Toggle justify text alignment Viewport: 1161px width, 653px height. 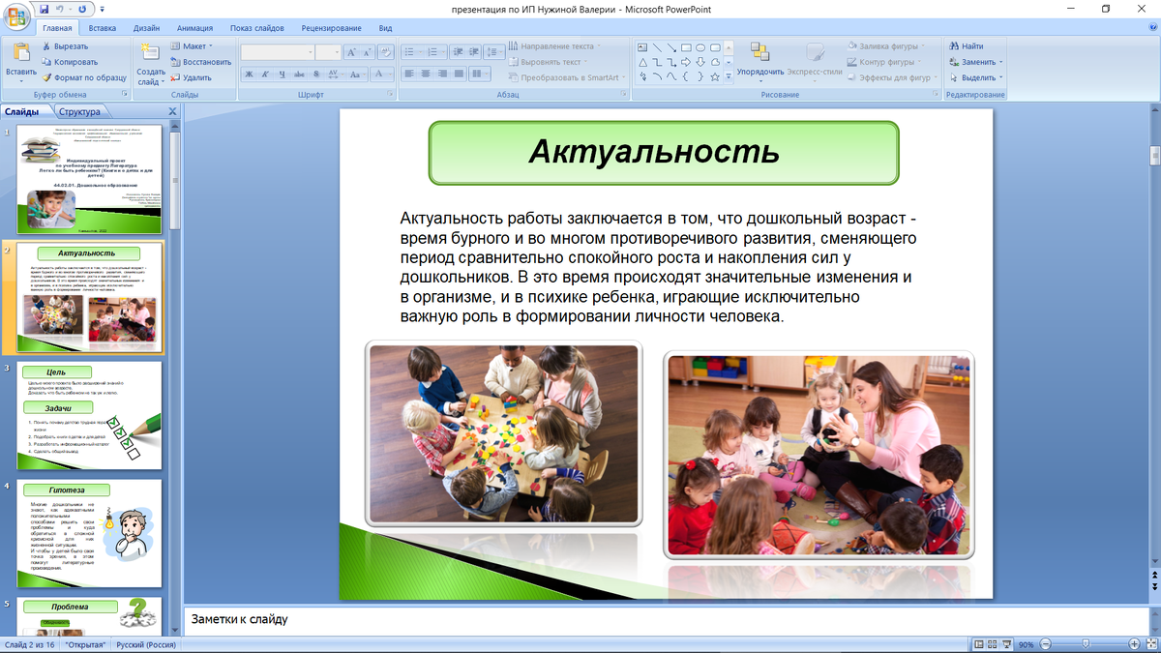coord(459,74)
